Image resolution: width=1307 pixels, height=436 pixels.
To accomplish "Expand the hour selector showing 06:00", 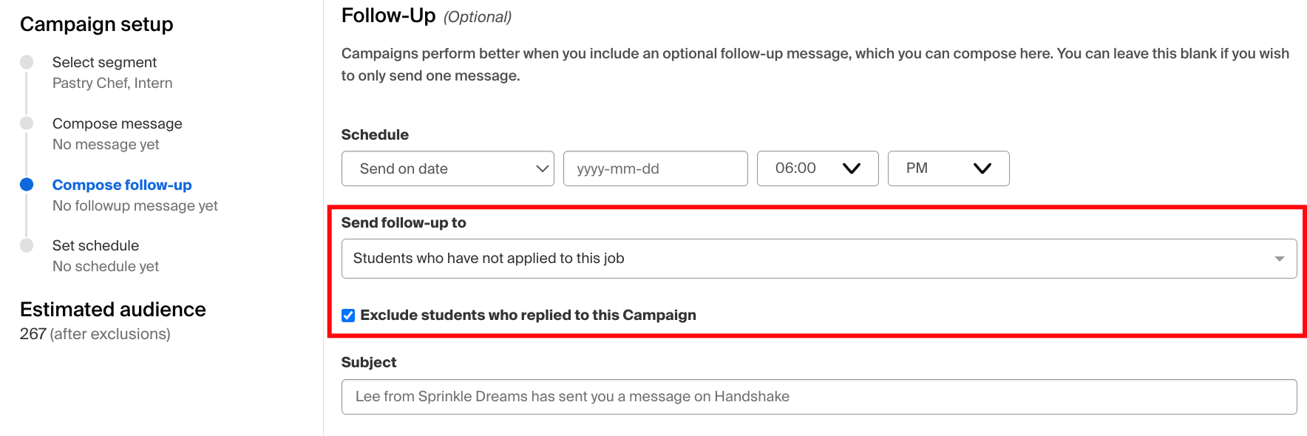I will point(817,168).
